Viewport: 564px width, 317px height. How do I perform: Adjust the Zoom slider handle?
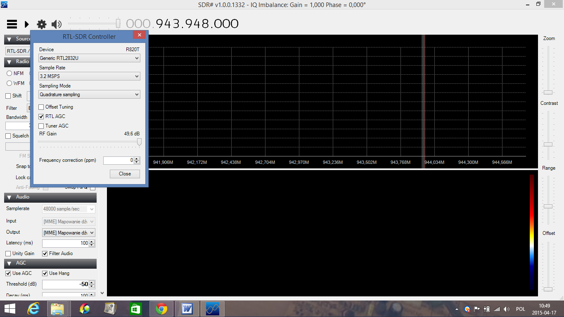[x=548, y=92]
